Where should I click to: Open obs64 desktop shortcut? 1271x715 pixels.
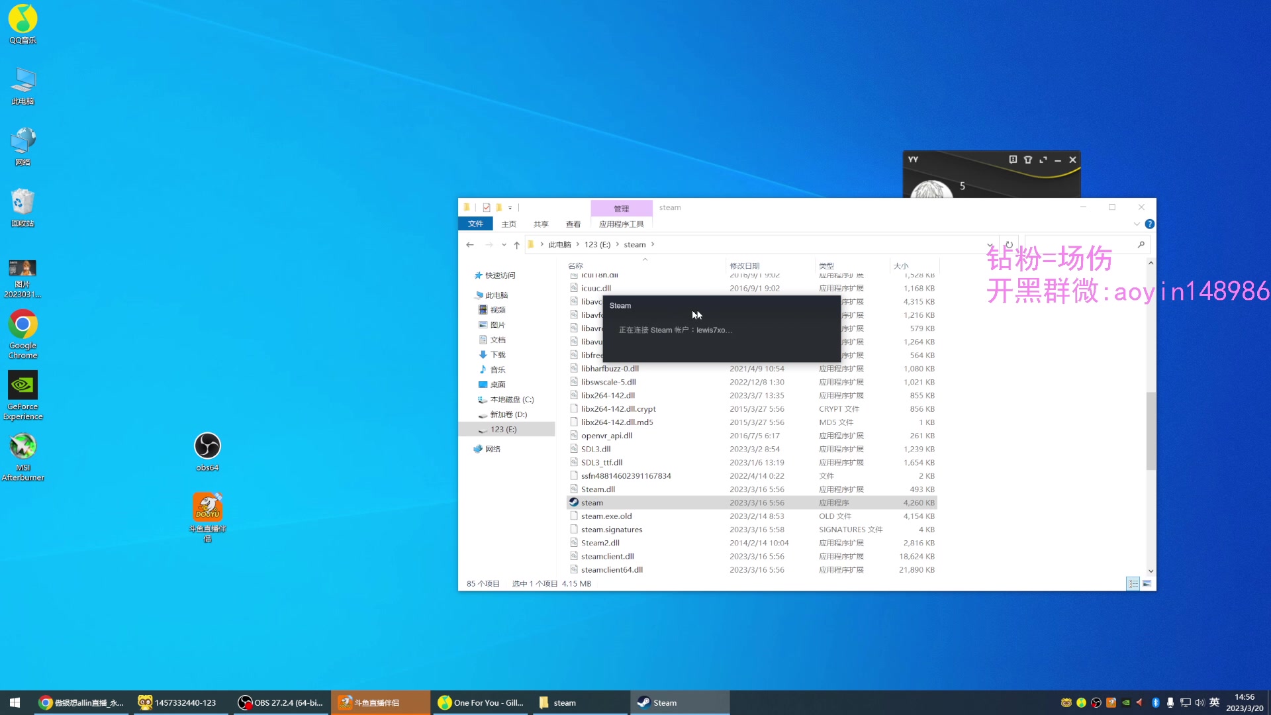(207, 452)
